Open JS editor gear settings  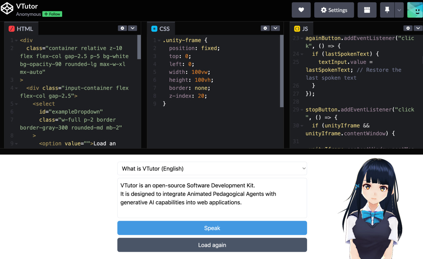tap(408, 28)
